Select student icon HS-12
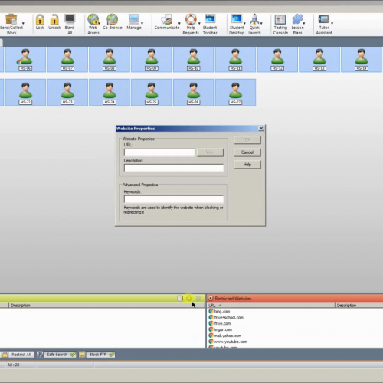 (x=277, y=60)
